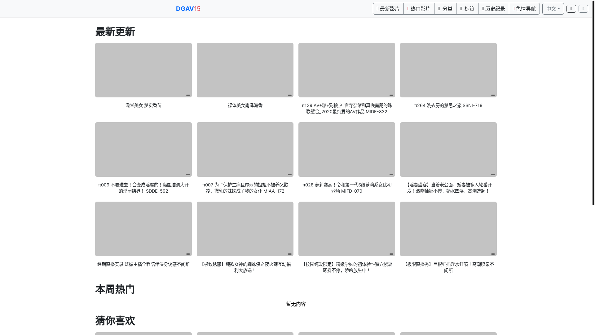Click the small glyph icon before 最新影片
Viewport: 595px width, 335px height.
pos(378,9)
